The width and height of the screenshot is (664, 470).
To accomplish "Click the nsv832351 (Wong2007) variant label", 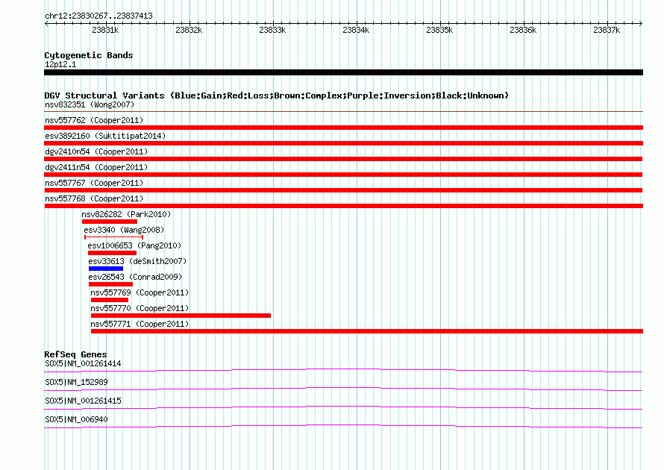I will [x=90, y=104].
